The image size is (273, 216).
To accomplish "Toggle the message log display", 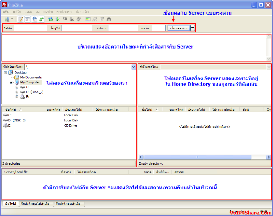I will [x=21, y=19].
